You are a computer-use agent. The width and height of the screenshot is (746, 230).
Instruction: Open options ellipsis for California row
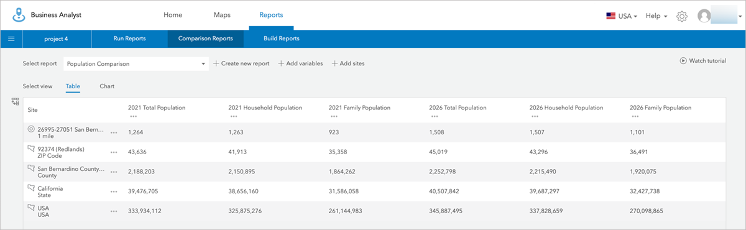[x=114, y=191]
